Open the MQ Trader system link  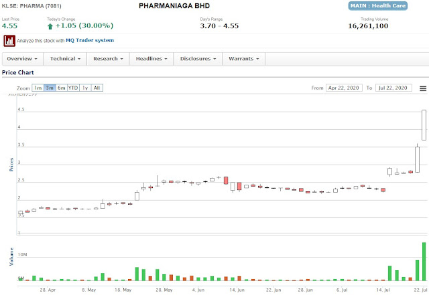(x=90, y=40)
